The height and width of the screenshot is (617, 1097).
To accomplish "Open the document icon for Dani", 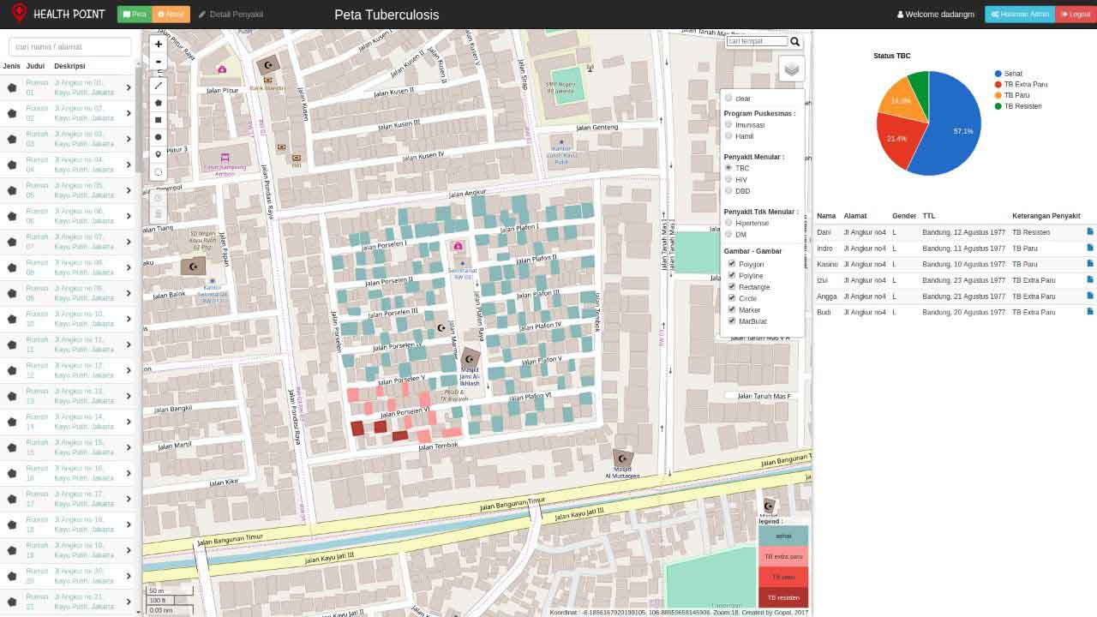I will (1090, 231).
